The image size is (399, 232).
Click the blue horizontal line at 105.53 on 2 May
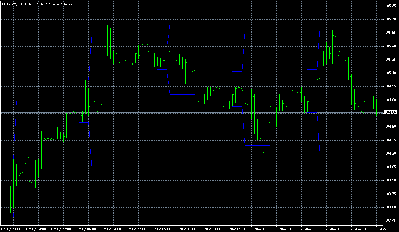click(104, 34)
